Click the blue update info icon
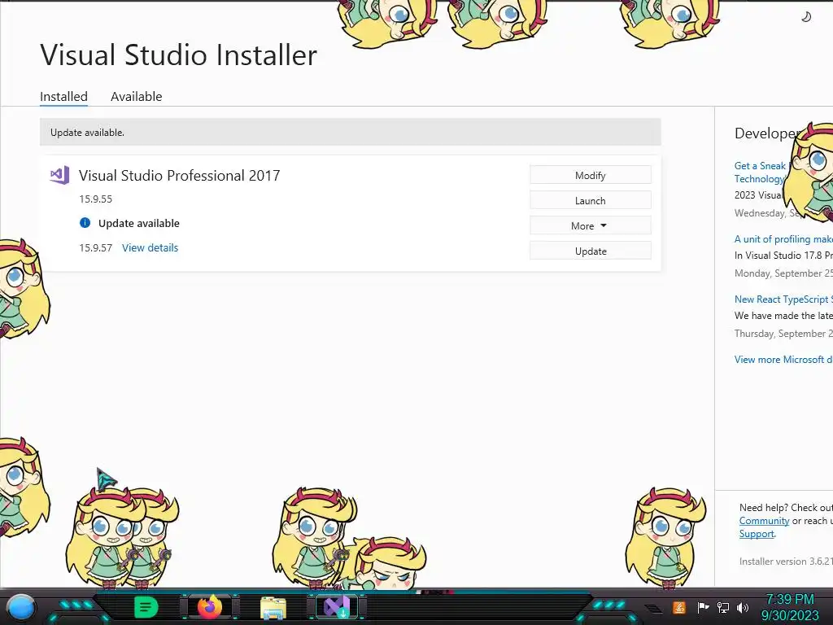The image size is (833, 625). 85,223
